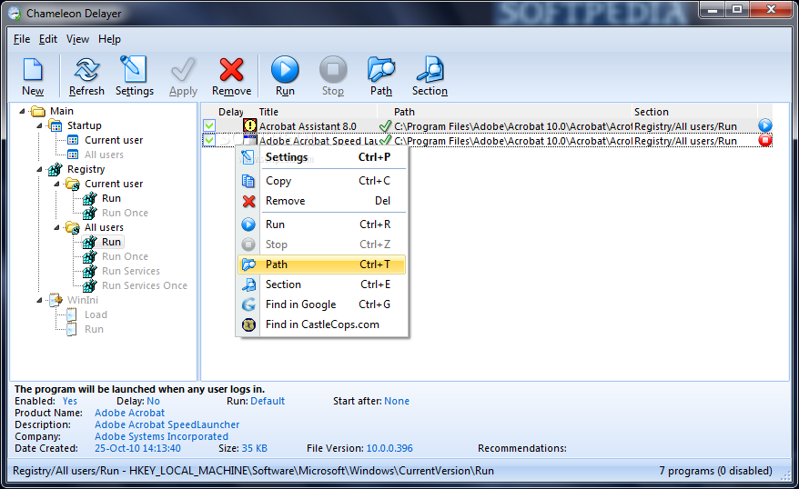Select All users under Startup
This screenshot has width=799, height=489.
tap(104, 155)
